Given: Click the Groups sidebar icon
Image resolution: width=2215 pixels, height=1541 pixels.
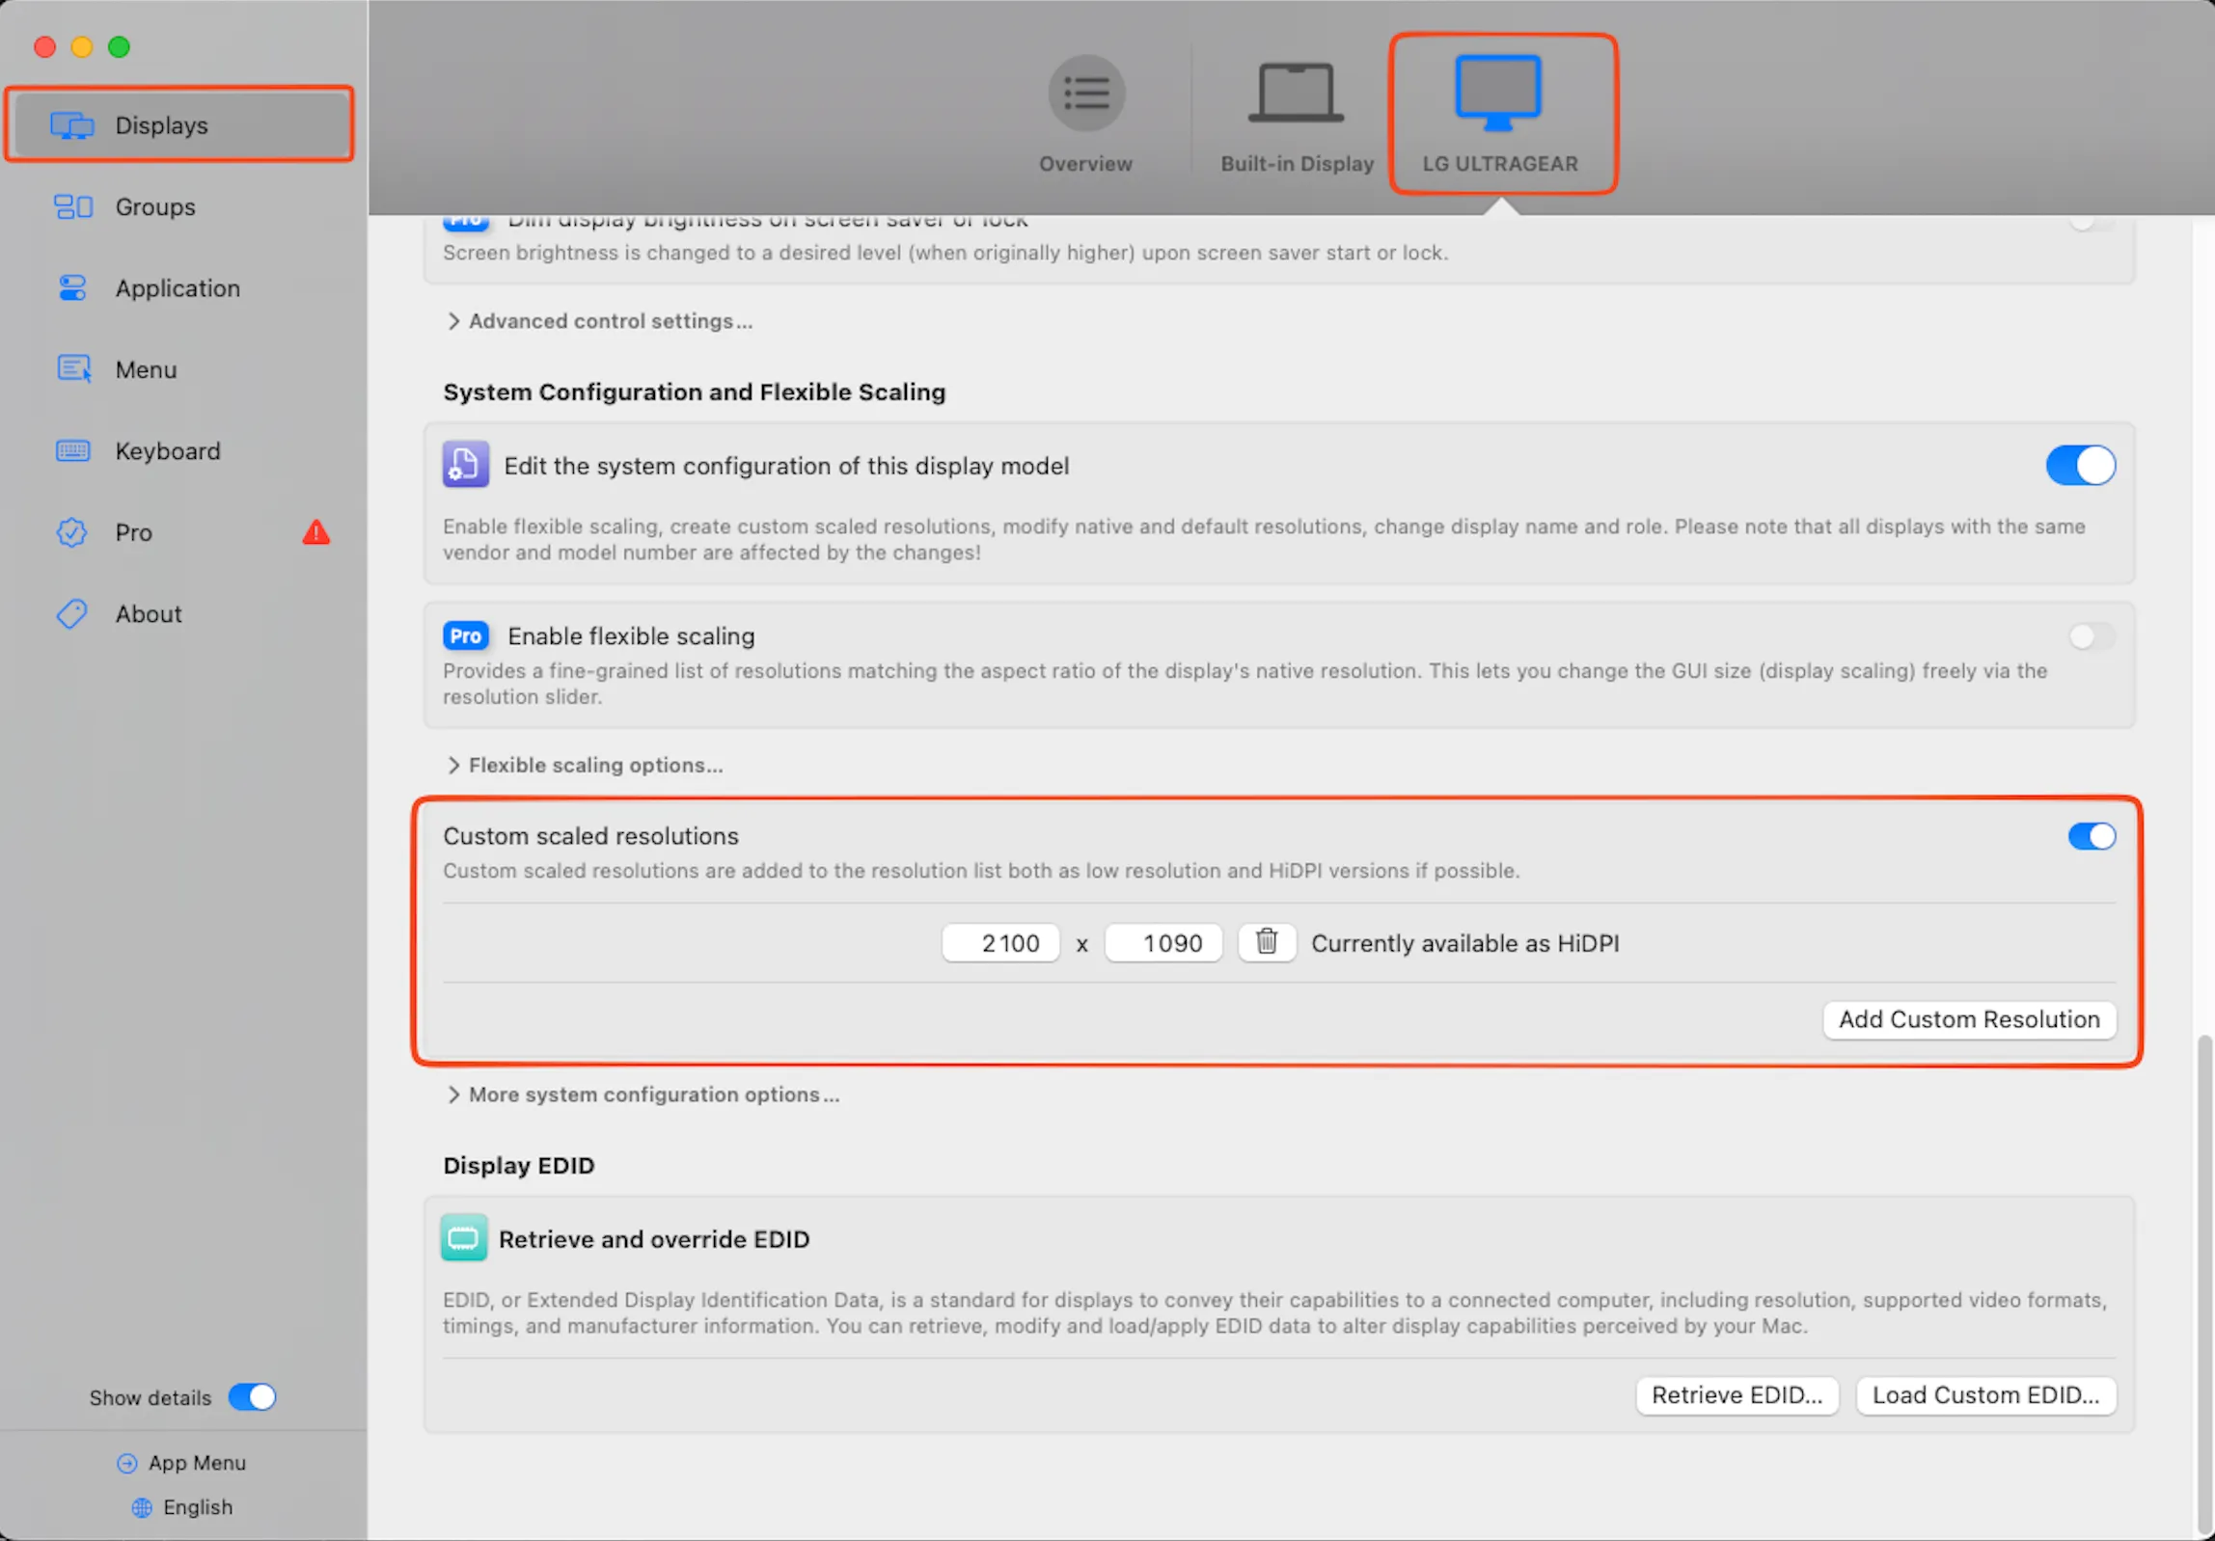Looking at the screenshot, I should (72, 206).
